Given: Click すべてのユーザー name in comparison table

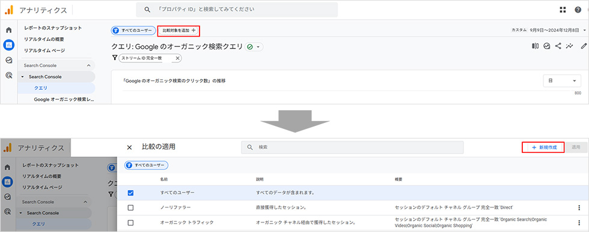Looking at the screenshot, I should 177,193.
